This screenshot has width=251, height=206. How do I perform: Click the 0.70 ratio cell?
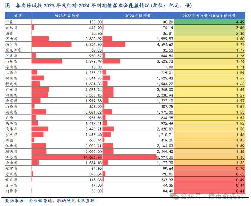(209, 169)
